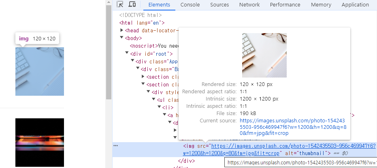Select the closing </div> line below img
The width and height of the screenshot is (377, 168).
(186, 161)
